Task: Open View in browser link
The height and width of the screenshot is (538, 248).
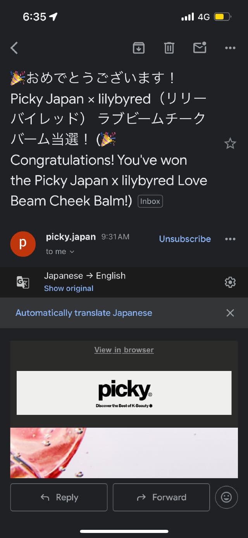Action: pyautogui.click(x=124, y=350)
